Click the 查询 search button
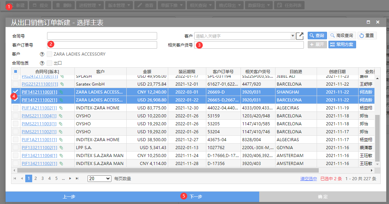Screen dimensions: 389x204 [x=317, y=36]
